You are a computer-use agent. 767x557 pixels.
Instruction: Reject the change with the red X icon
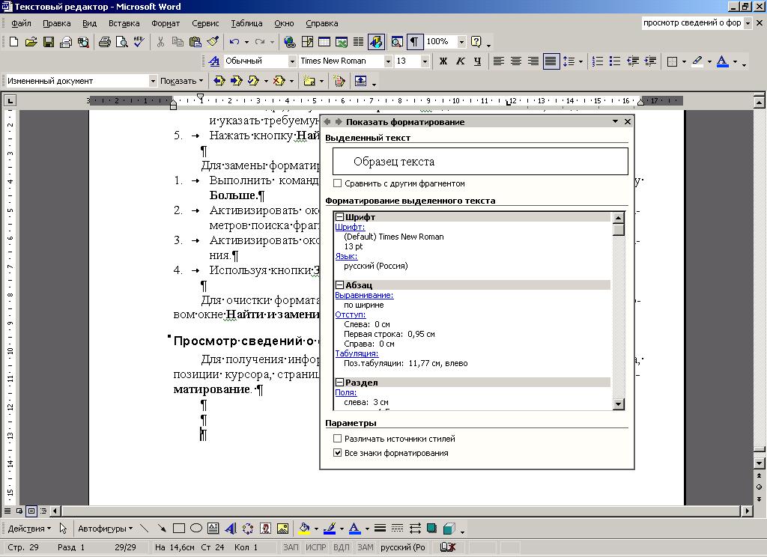(x=279, y=81)
